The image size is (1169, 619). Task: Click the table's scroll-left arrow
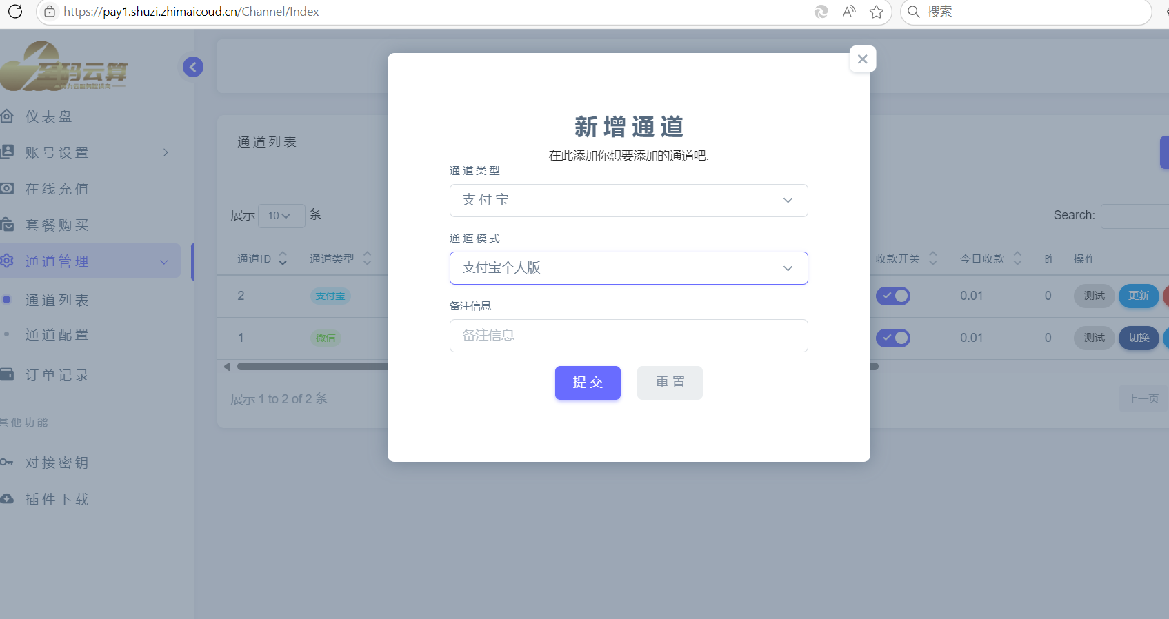[227, 367]
